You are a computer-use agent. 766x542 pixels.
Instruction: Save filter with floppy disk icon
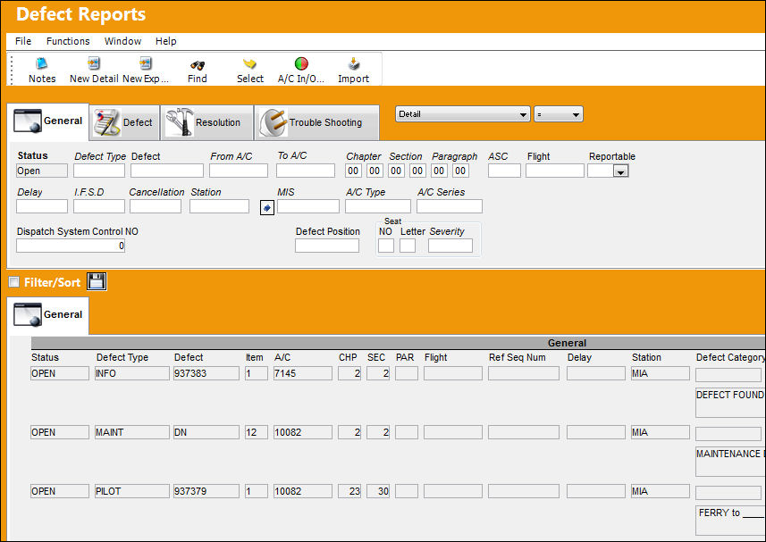[x=97, y=281]
